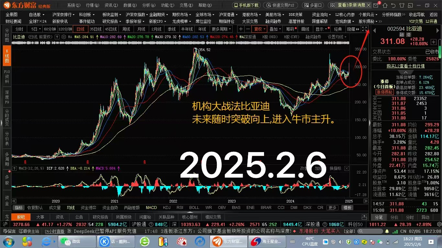This screenshot has height=248, width=442.
Task: Open the 自选股 dropdown menu
Action: (37, 15)
